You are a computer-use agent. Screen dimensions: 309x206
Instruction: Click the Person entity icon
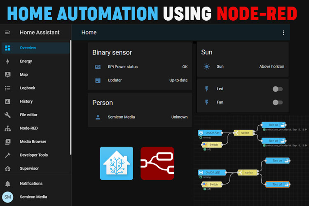[x=98, y=117]
